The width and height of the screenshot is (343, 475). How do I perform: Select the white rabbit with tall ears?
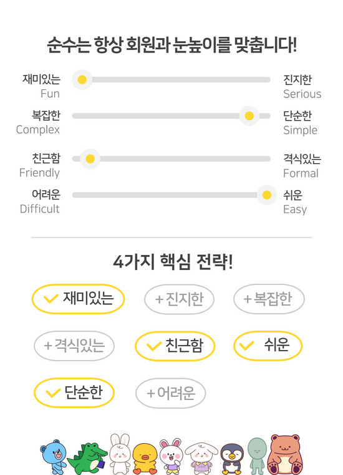click(120, 454)
